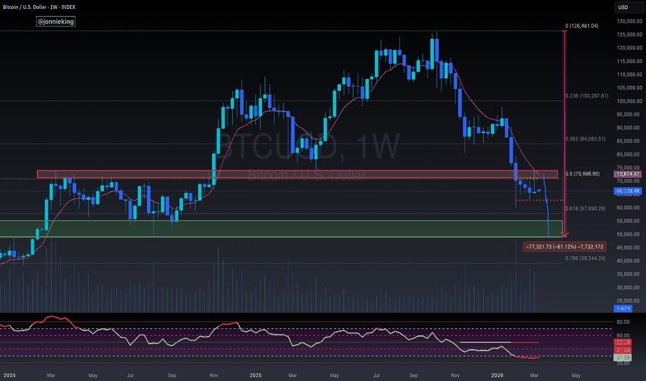
Task: Open the USD currency selector
Action: click(x=629, y=7)
